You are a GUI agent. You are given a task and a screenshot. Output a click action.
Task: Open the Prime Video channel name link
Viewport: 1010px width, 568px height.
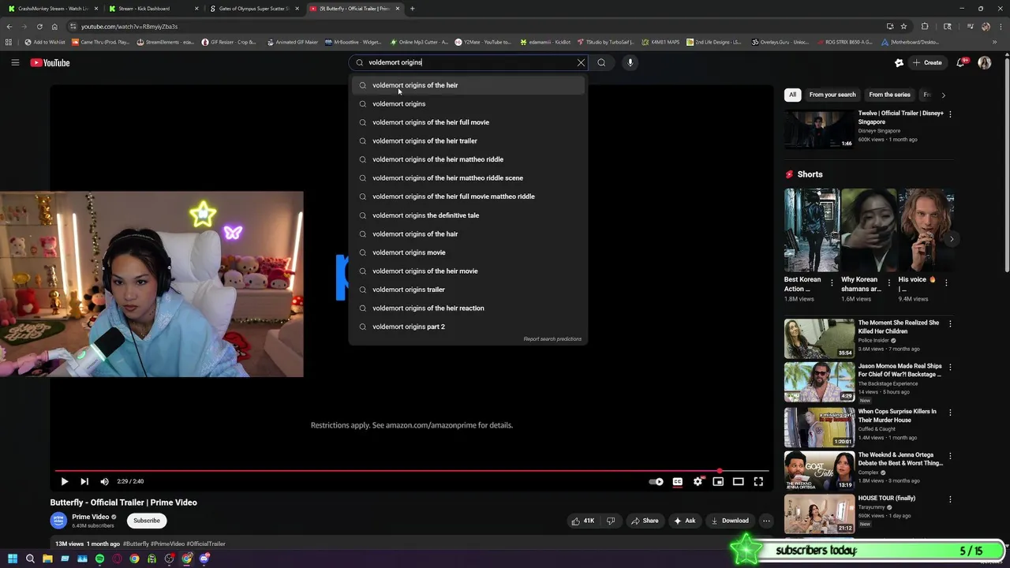pos(90,517)
